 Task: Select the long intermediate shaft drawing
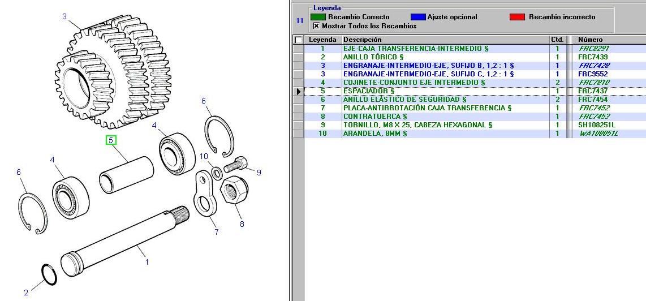[124, 240]
